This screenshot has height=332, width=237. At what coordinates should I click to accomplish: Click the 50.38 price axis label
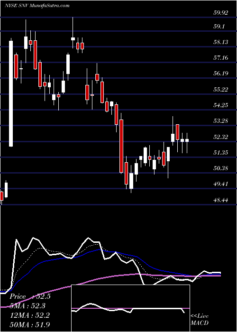(220, 168)
